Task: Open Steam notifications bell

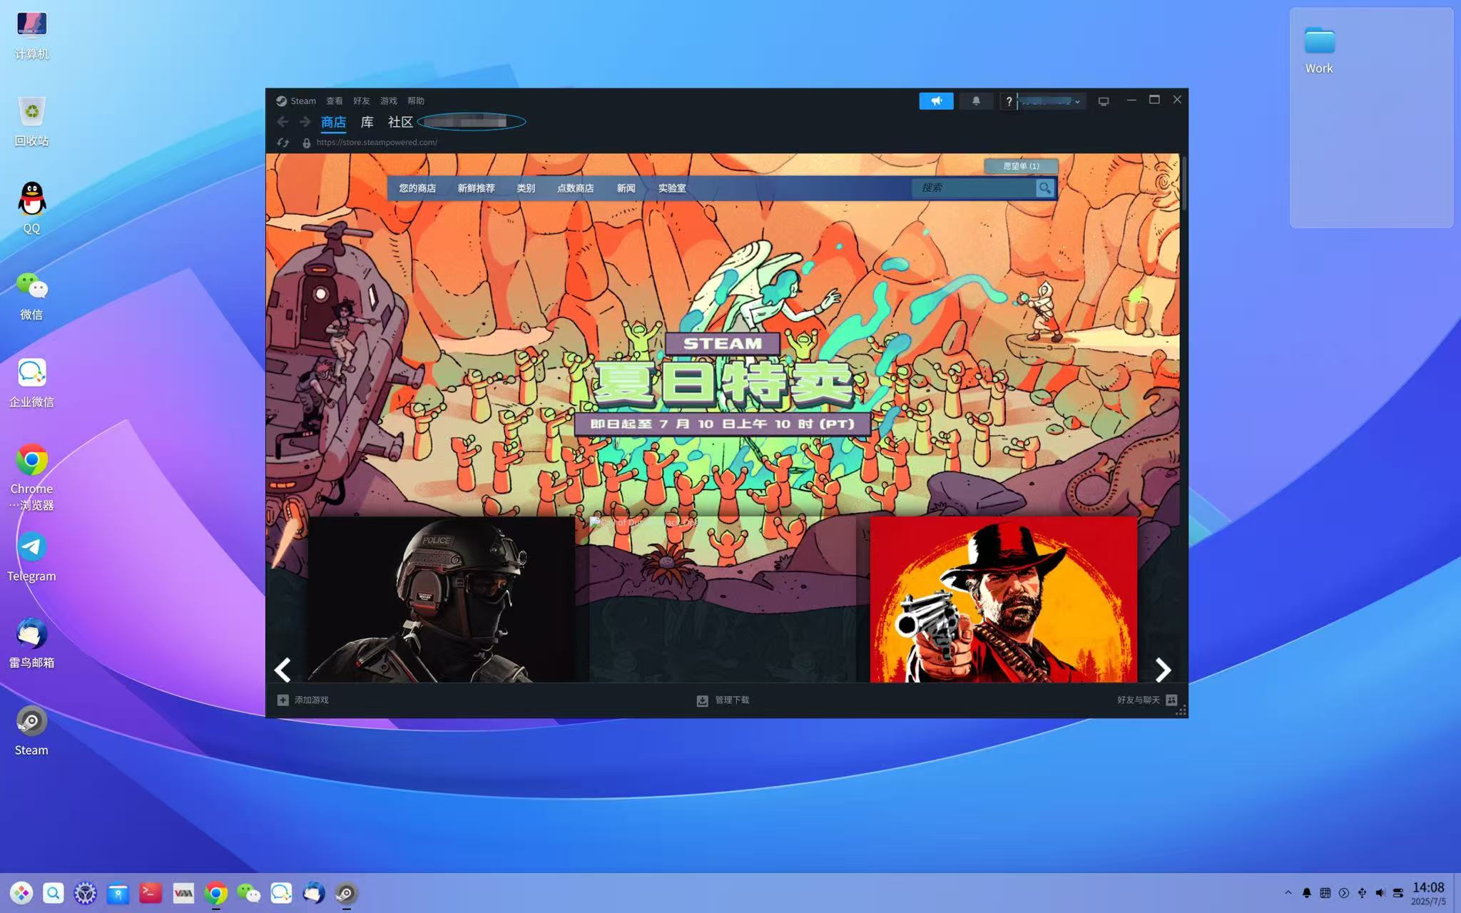Action: coord(976,101)
